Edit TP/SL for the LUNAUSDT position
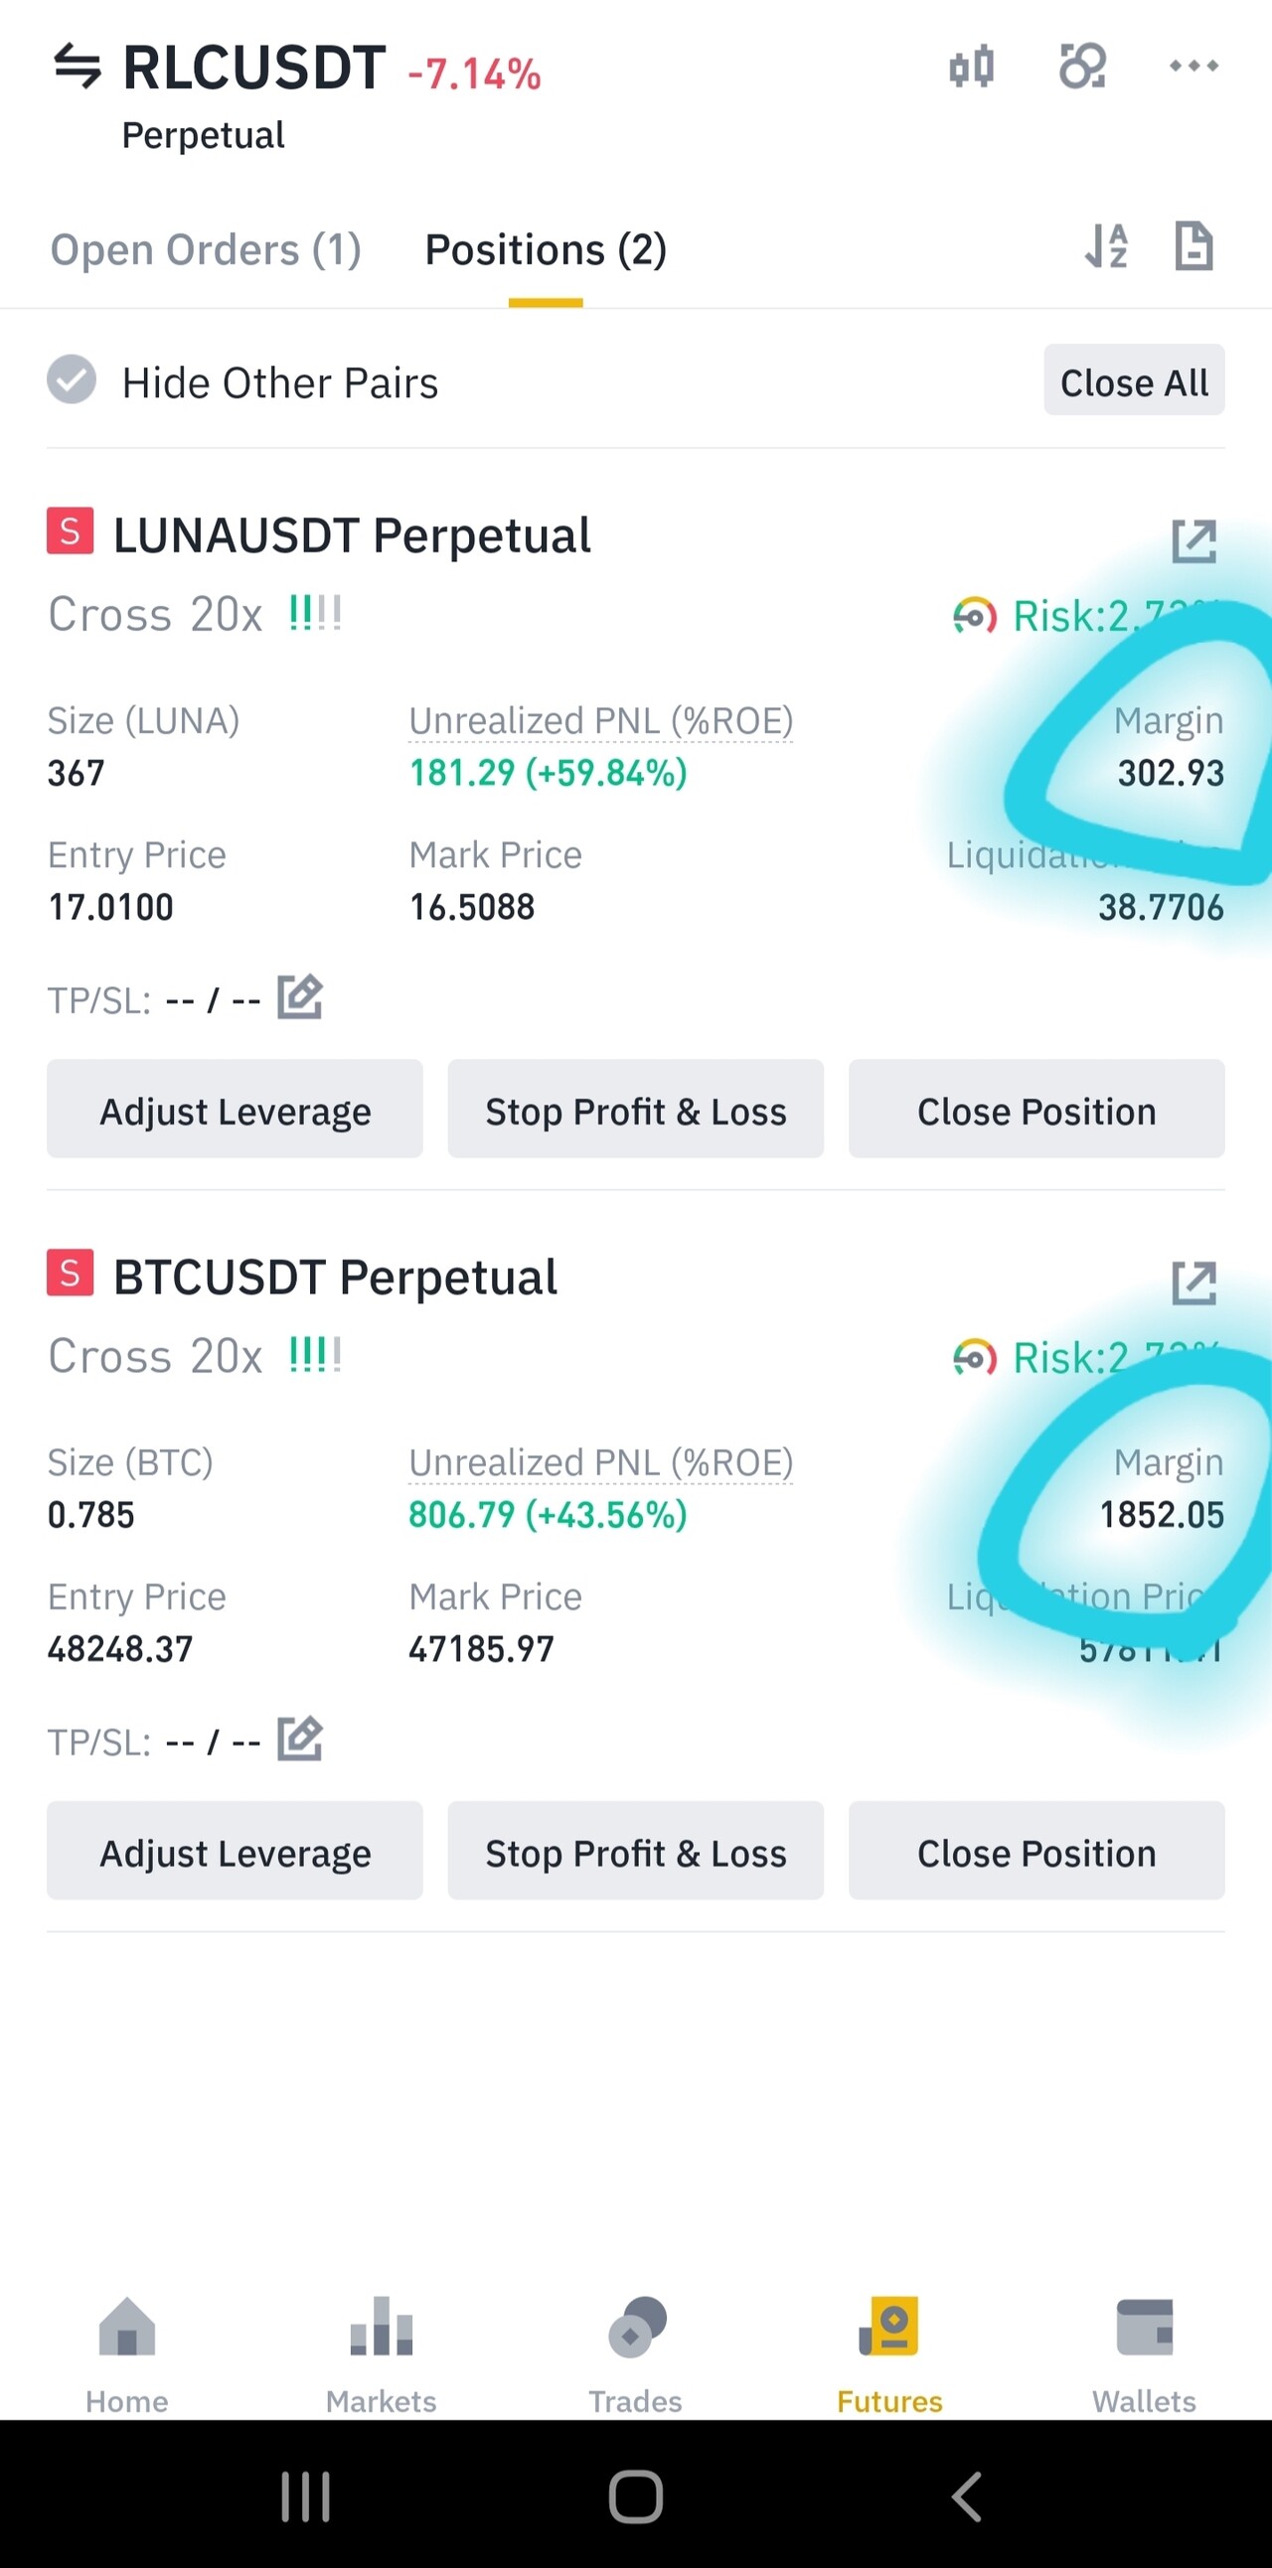The width and height of the screenshot is (1272, 2568). point(299,996)
